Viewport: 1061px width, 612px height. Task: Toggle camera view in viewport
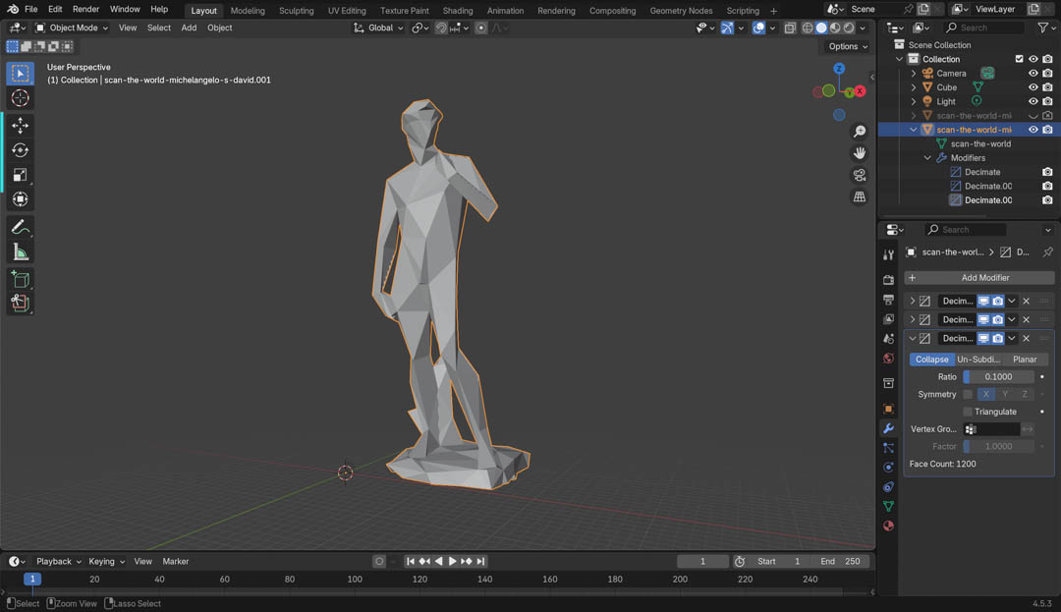click(860, 175)
